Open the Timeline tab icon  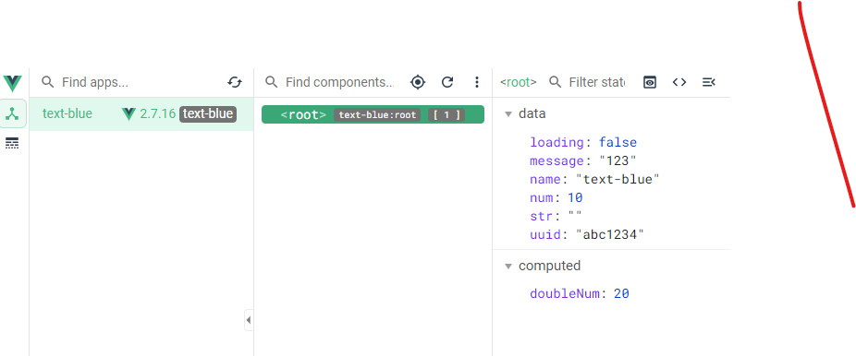pyautogui.click(x=12, y=144)
